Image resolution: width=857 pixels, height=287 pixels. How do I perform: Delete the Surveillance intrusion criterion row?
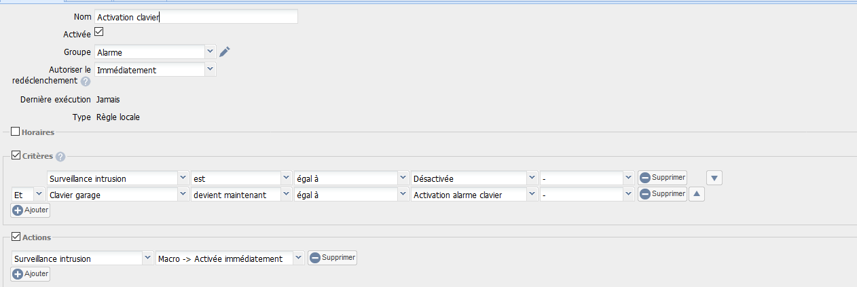click(x=662, y=178)
